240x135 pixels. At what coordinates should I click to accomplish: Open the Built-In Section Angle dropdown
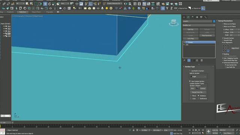coord(198,76)
